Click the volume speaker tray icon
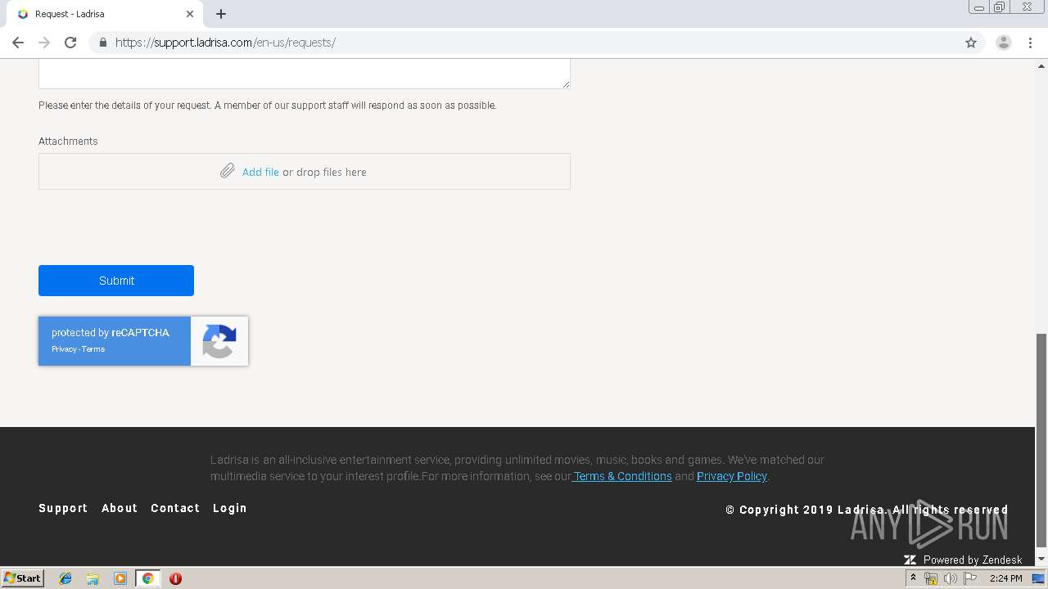The image size is (1048, 589). click(x=951, y=578)
